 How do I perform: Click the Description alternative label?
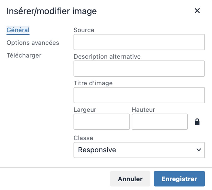pos(107,57)
